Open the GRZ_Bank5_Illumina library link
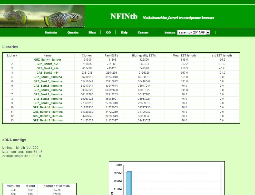This screenshot has width=255, height=195. (47, 77)
